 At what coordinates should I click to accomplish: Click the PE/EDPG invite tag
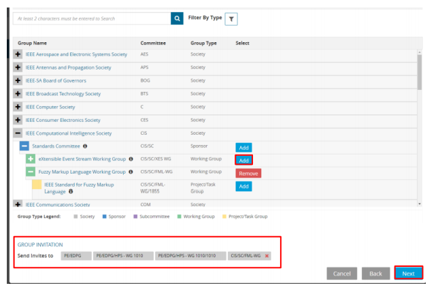click(x=76, y=256)
